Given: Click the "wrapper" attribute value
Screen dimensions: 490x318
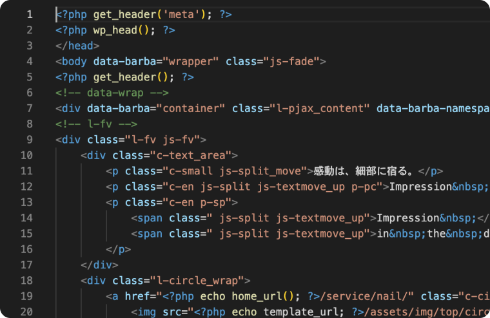Looking at the screenshot, I should pos(191,61).
